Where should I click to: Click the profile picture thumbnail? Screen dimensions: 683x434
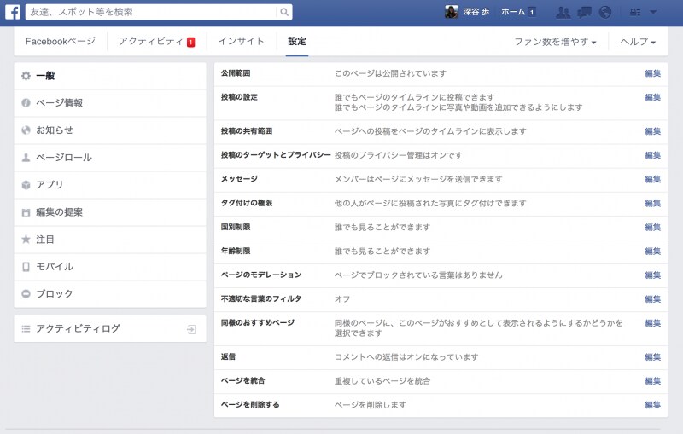coord(452,12)
